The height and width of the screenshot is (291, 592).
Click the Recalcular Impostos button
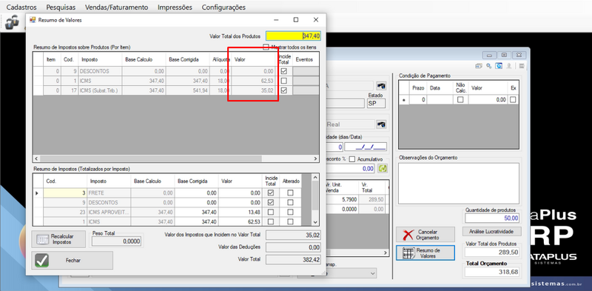pyautogui.click(x=58, y=239)
